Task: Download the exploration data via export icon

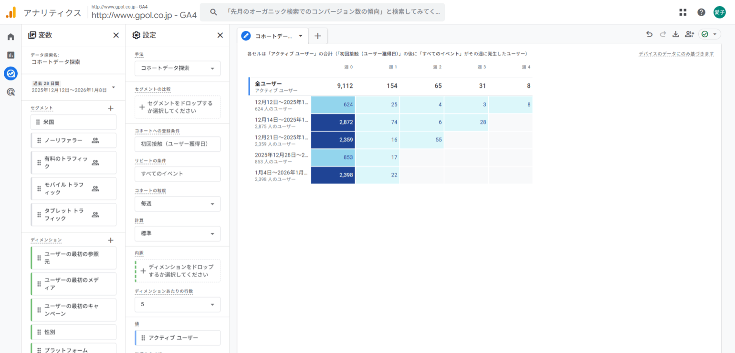Action: pyautogui.click(x=675, y=34)
